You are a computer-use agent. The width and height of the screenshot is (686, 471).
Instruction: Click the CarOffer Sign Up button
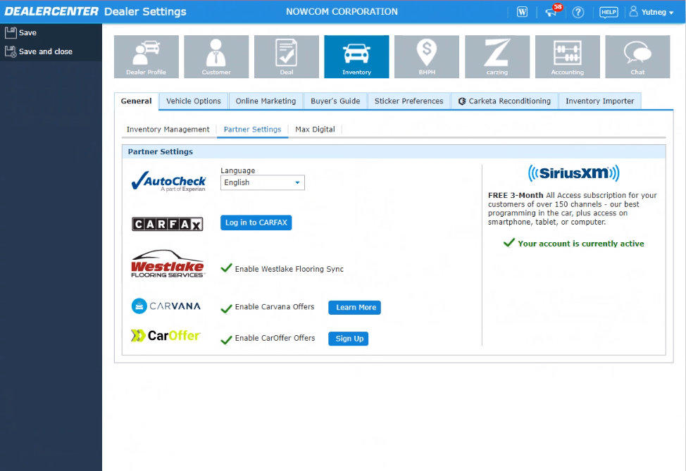348,339
